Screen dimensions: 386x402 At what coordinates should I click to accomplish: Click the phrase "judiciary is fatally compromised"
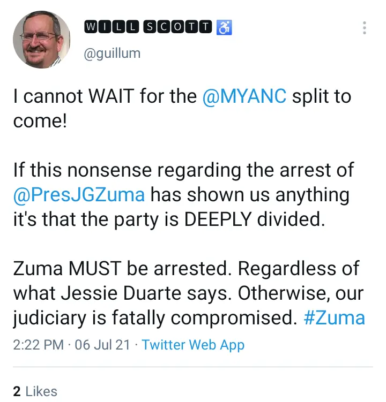coord(155,318)
